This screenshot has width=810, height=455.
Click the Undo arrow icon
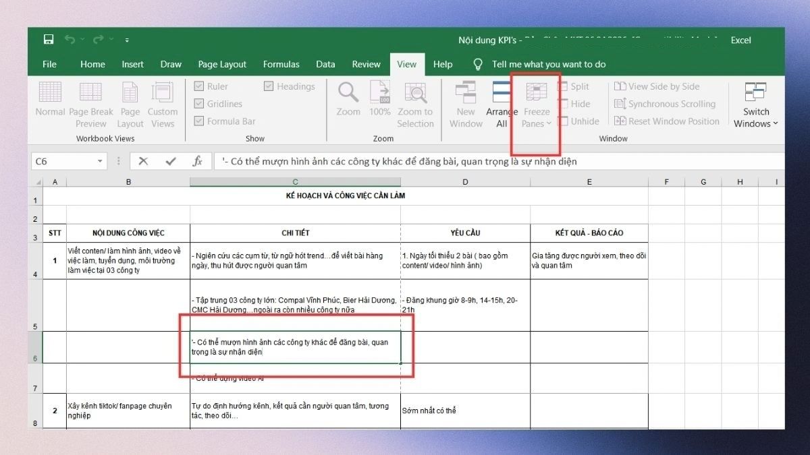click(69, 40)
